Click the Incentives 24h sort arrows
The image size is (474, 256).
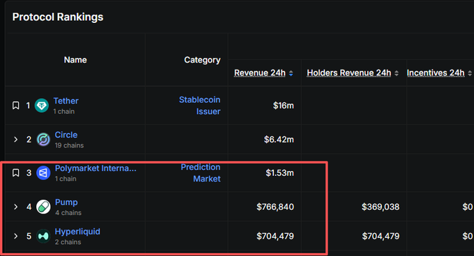[x=470, y=73]
